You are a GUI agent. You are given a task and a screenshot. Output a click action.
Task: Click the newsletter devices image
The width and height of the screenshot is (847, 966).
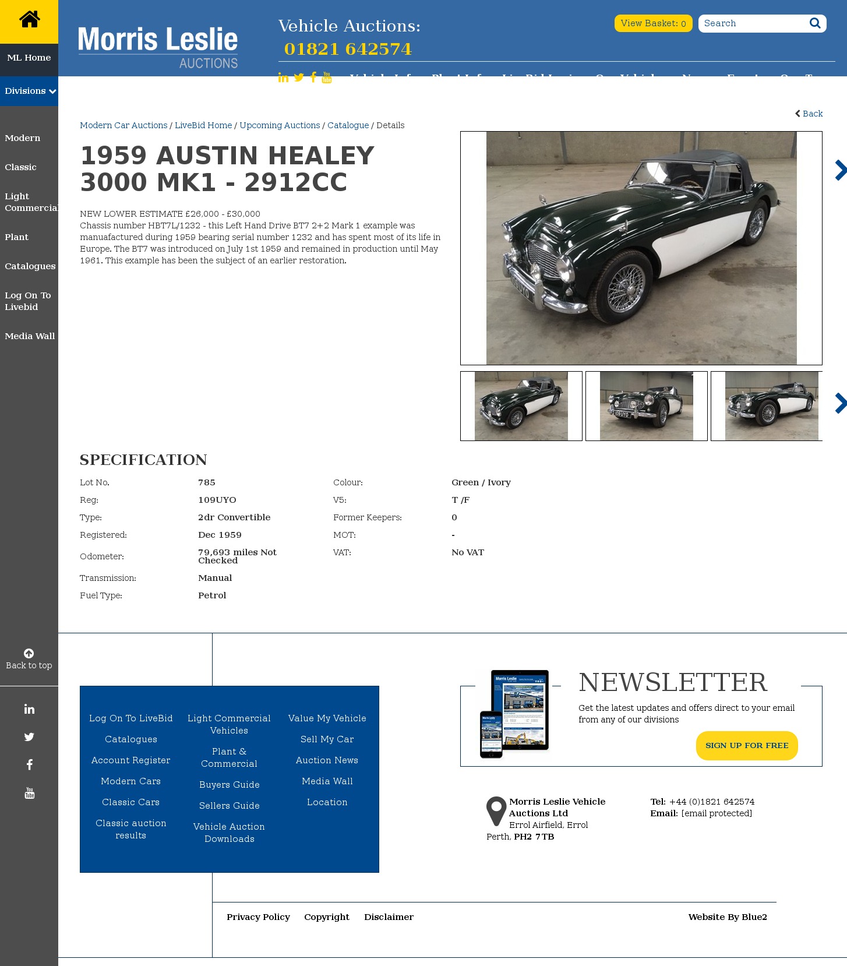(x=514, y=714)
